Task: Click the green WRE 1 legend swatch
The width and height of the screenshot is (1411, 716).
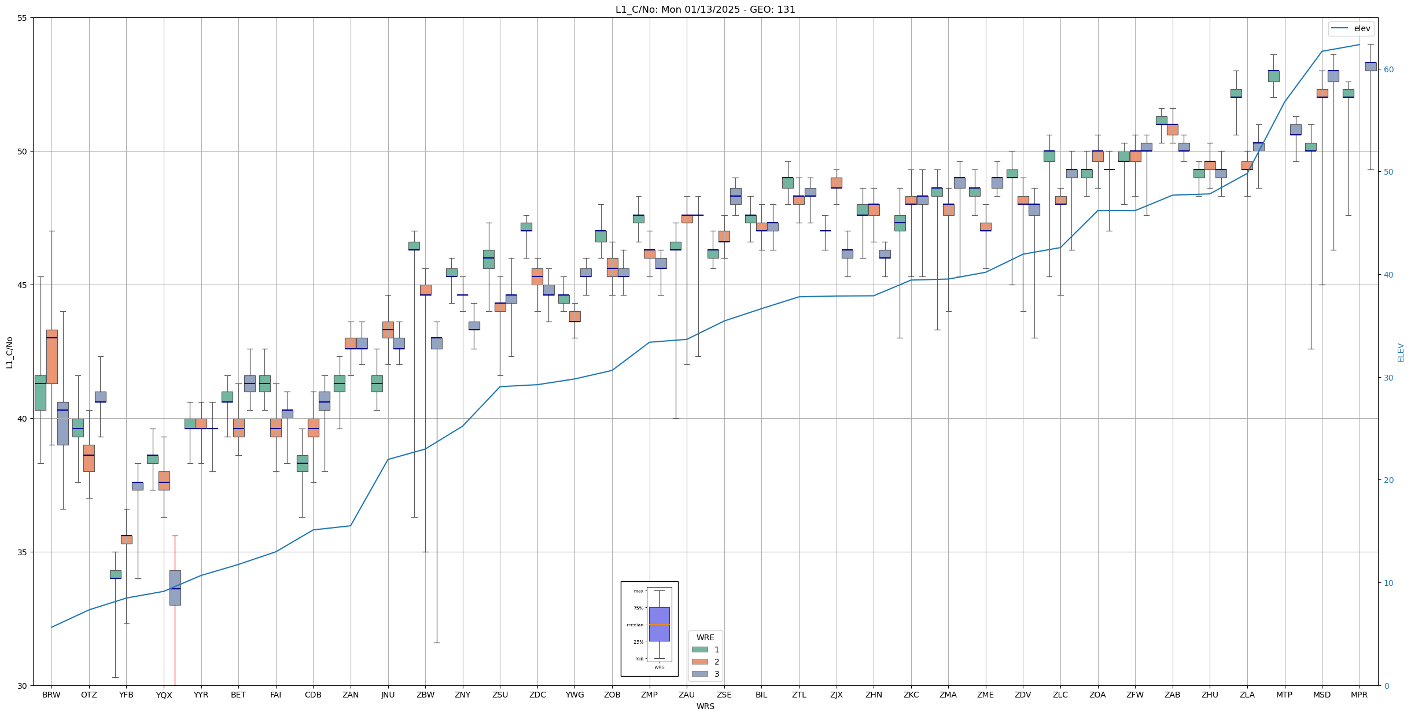Action: click(699, 649)
